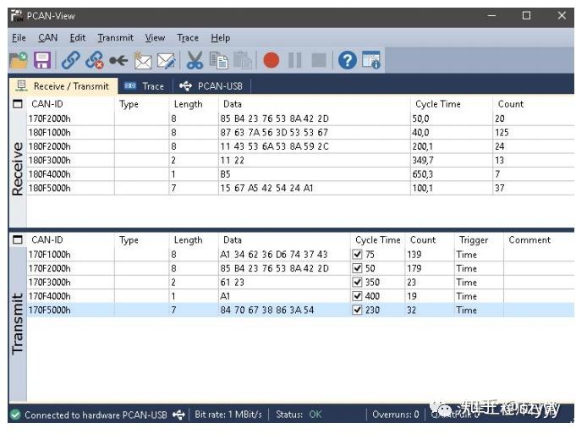Click the new message envelope icon
This screenshot has height=434, width=576.
[x=143, y=60]
